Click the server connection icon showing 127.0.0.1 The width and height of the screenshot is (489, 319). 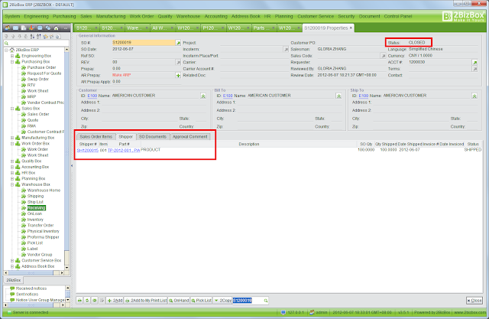[x=283, y=312]
